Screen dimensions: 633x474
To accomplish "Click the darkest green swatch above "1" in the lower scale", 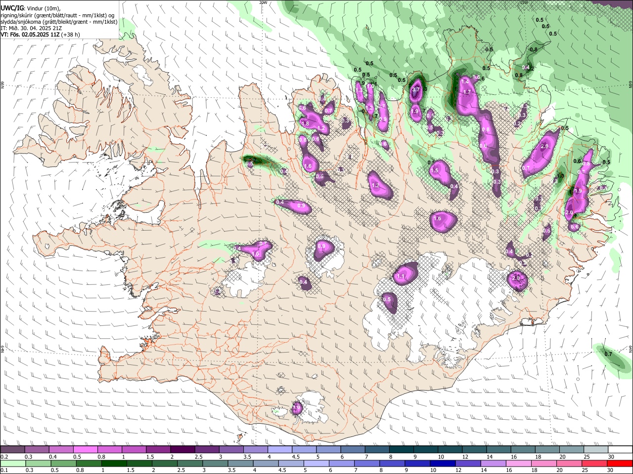I will (x=114, y=463).
